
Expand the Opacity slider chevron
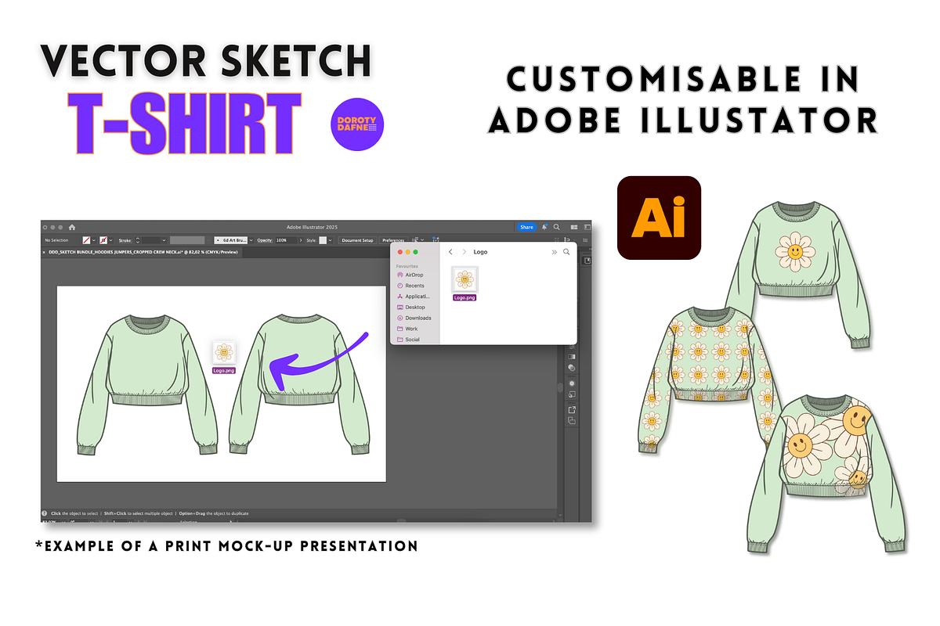(x=301, y=240)
